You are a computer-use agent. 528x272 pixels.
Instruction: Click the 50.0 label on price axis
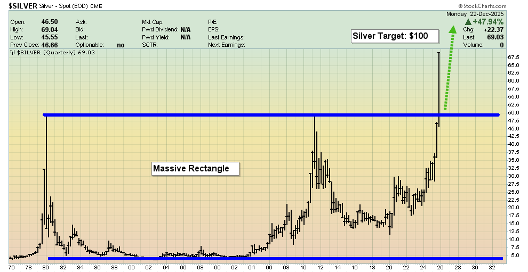tap(513, 113)
